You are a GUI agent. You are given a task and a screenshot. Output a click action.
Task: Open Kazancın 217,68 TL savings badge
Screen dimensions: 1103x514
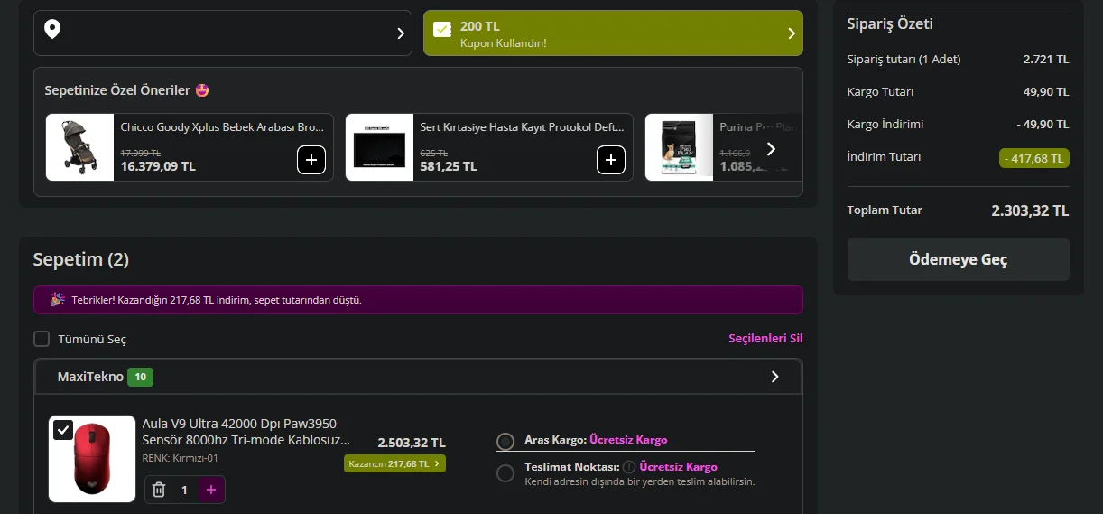[x=394, y=463]
